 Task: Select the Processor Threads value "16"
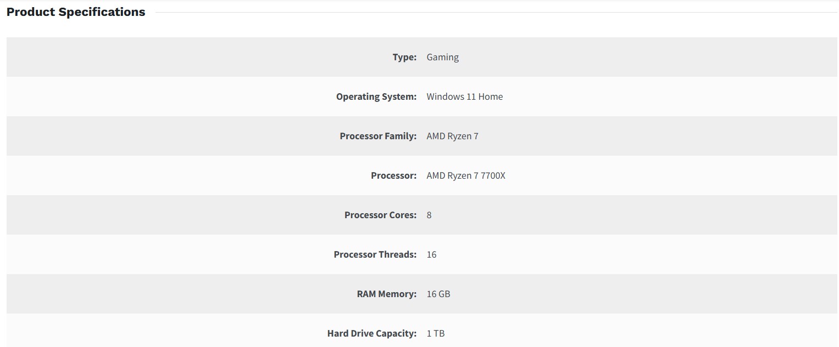(x=431, y=254)
